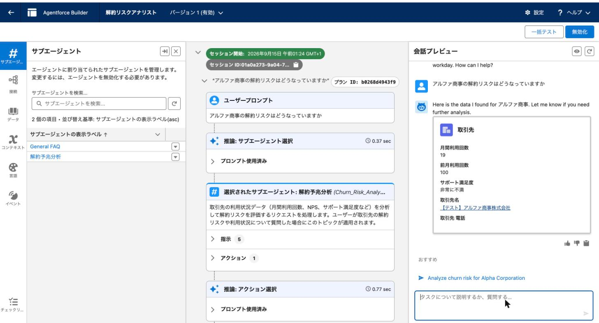
Task: Give thumbs up to the response
Action: click(x=567, y=243)
